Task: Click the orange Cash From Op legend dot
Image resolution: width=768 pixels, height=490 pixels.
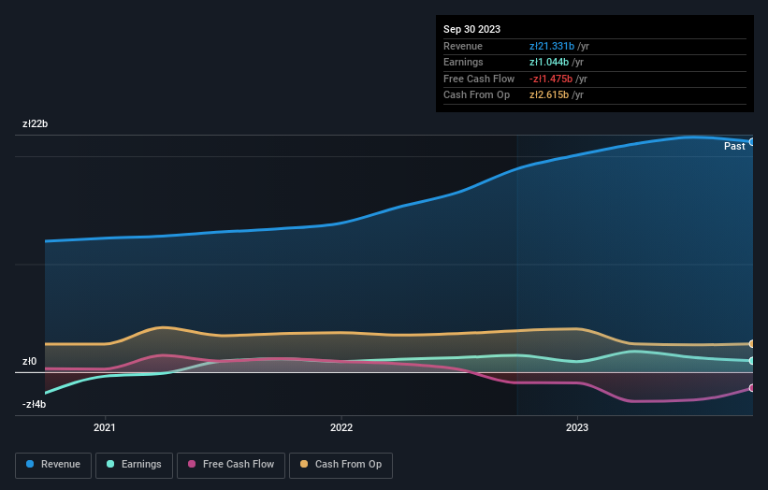Action: 304,464
